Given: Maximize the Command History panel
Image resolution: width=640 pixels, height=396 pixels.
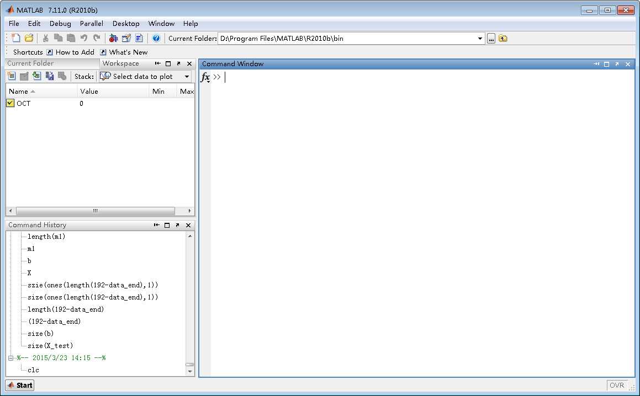Looking at the screenshot, I should coord(167,225).
